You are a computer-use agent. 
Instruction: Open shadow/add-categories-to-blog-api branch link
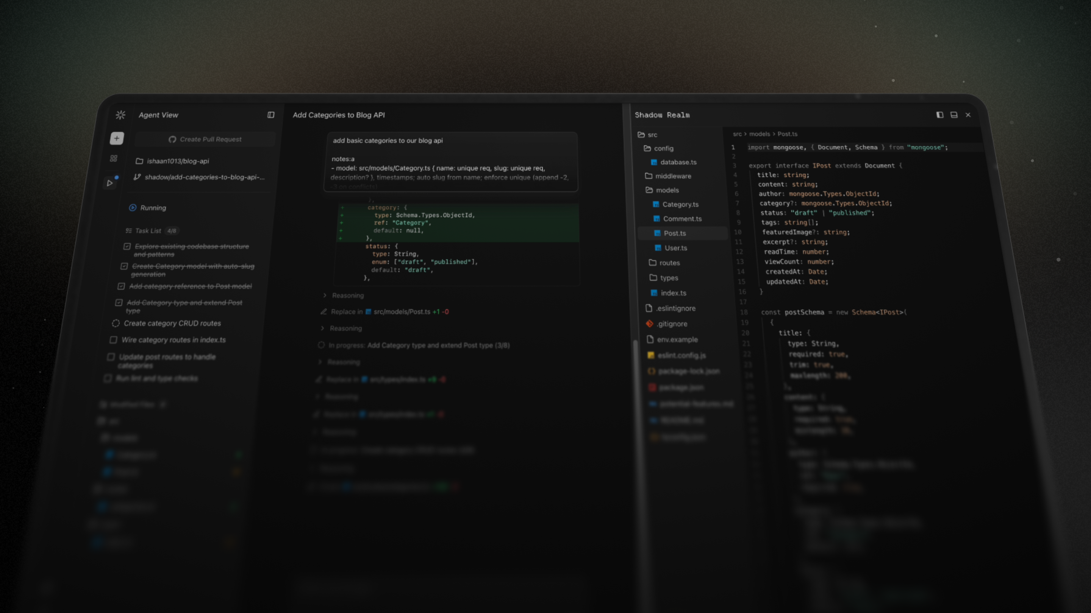coord(205,177)
